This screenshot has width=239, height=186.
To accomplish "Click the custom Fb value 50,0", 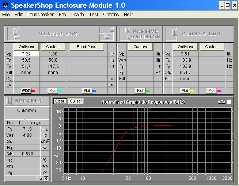I will tap(53, 60).
